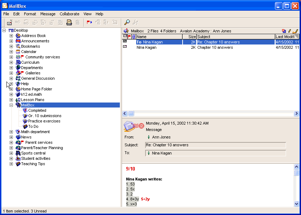Click the red flag toolbar icon
This screenshot has height=215, width=301.
[89, 22]
